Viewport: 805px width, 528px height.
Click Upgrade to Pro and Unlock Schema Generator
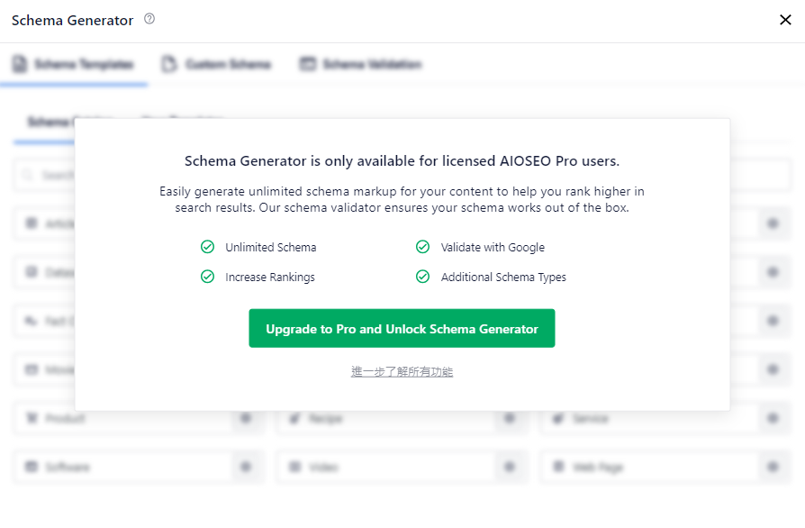[x=402, y=328]
